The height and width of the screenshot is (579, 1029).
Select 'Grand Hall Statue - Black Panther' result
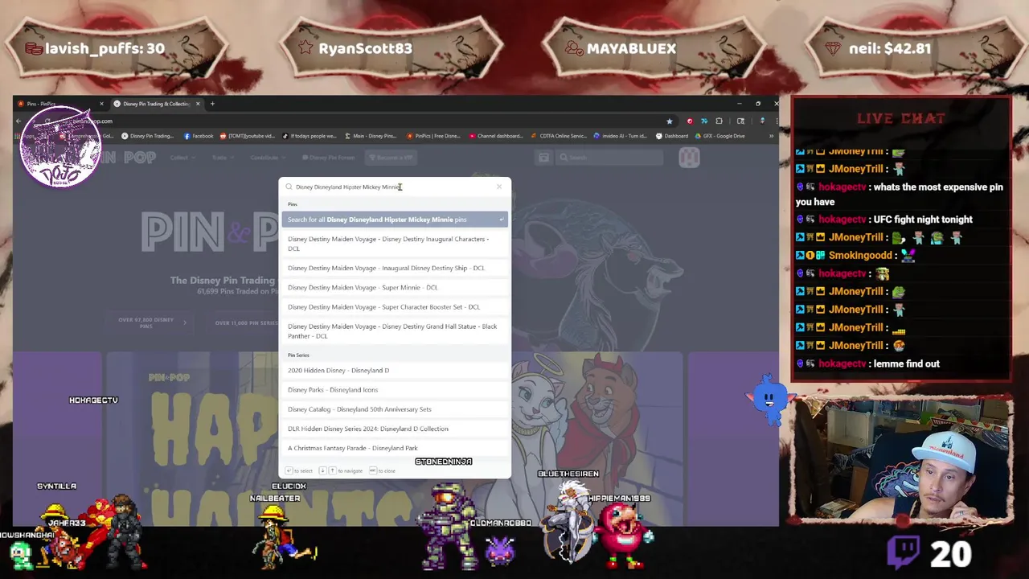pos(395,331)
